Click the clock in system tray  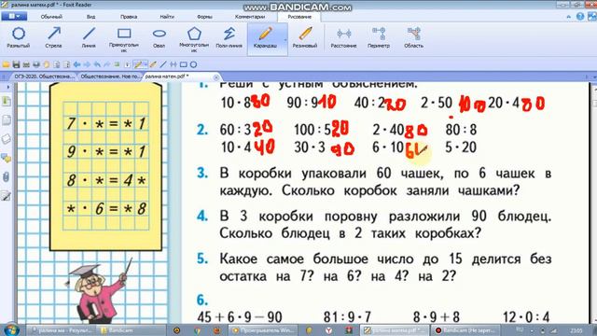[576, 330]
